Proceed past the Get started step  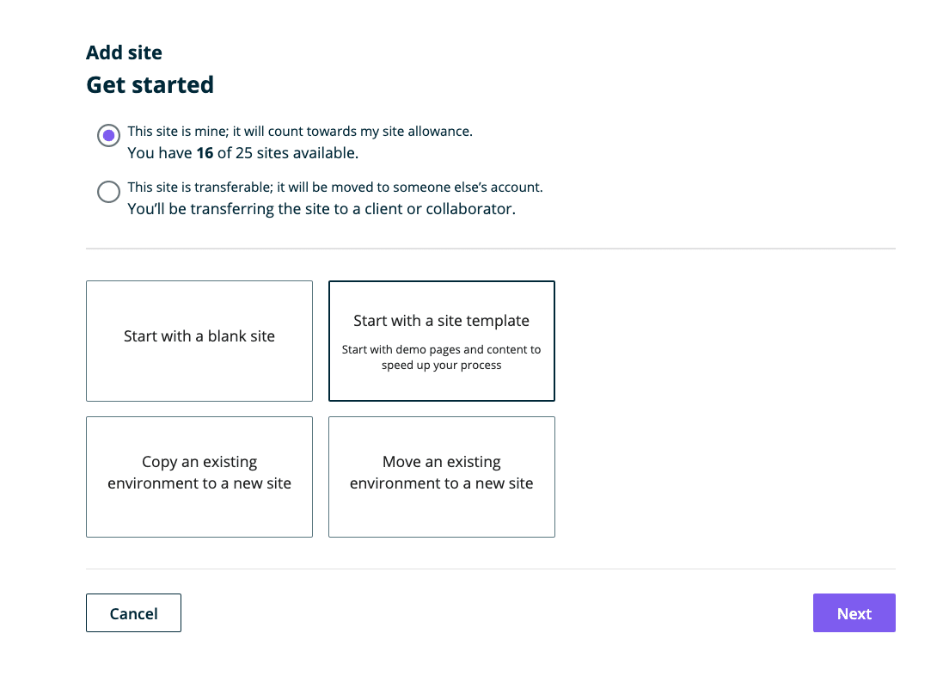coord(854,612)
